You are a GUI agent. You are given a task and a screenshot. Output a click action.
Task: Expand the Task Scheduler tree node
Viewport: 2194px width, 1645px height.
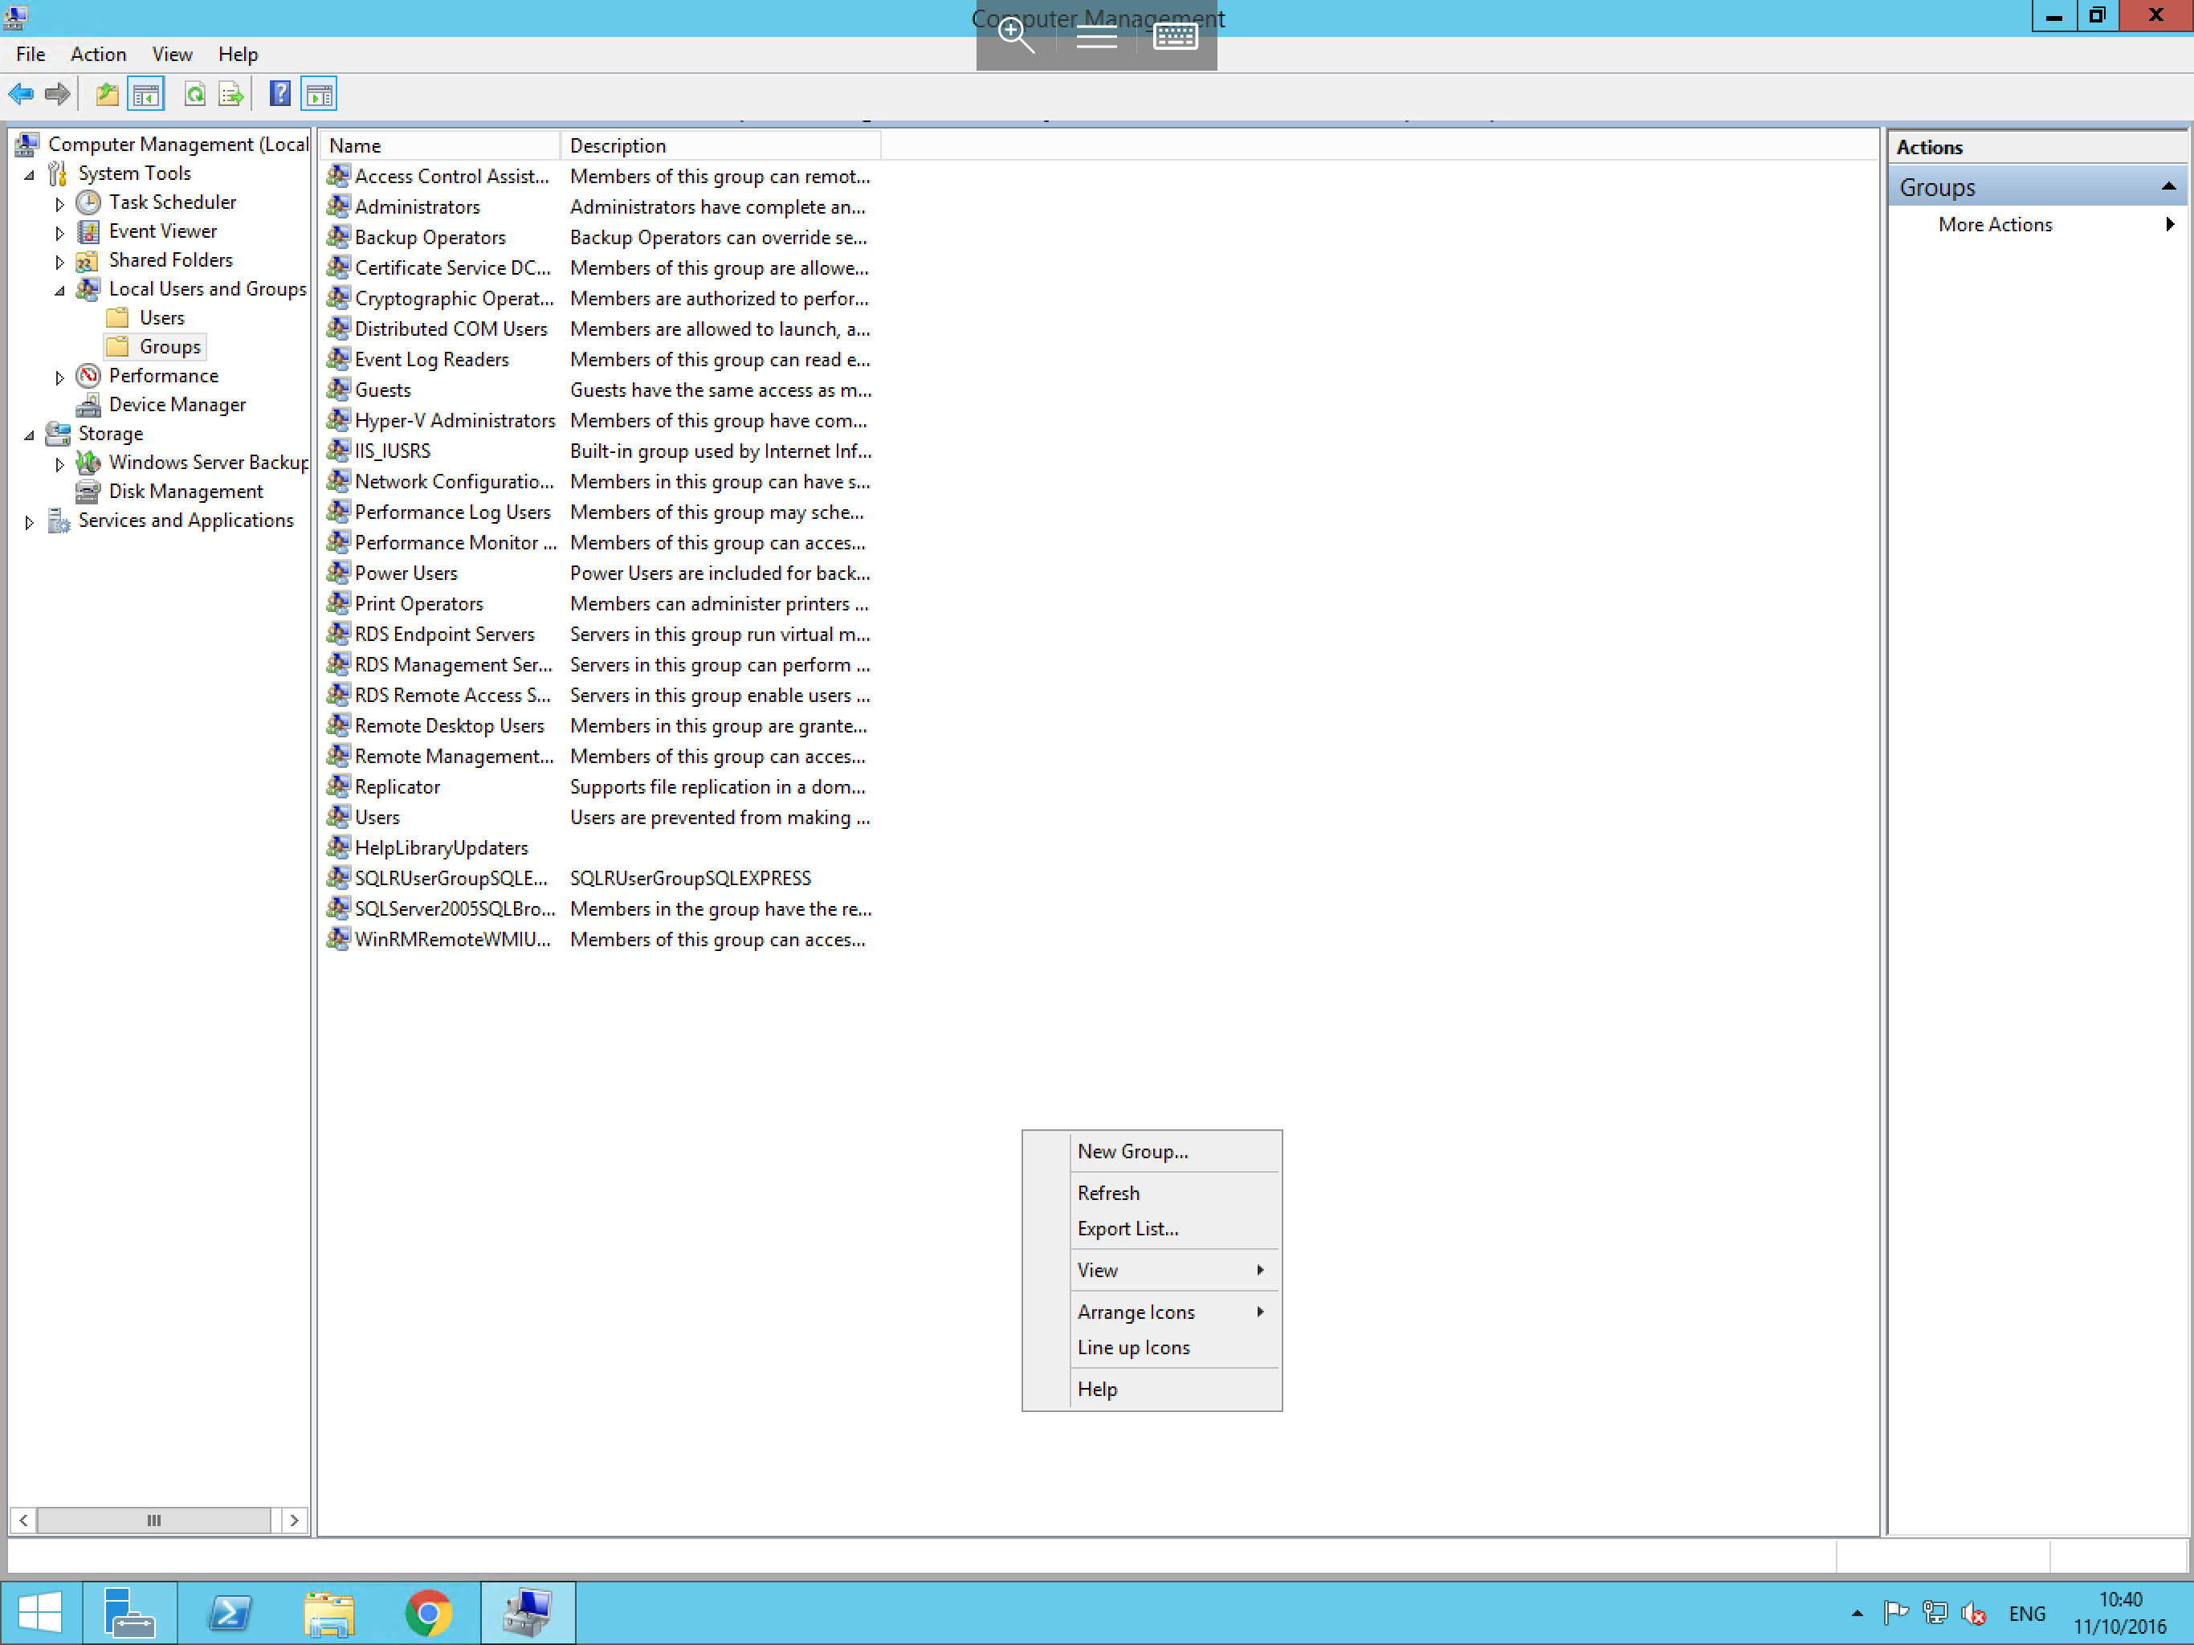pyautogui.click(x=59, y=202)
